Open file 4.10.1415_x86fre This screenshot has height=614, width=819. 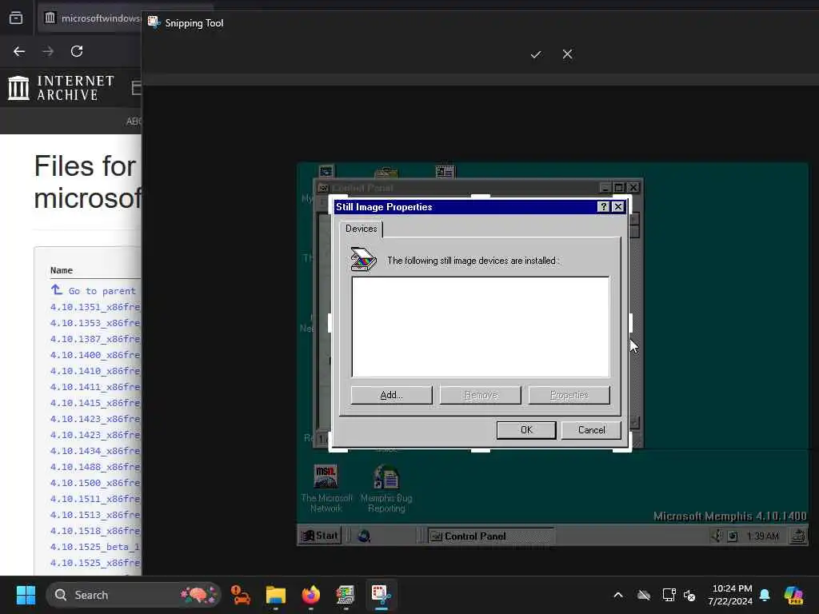pos(95,403)
